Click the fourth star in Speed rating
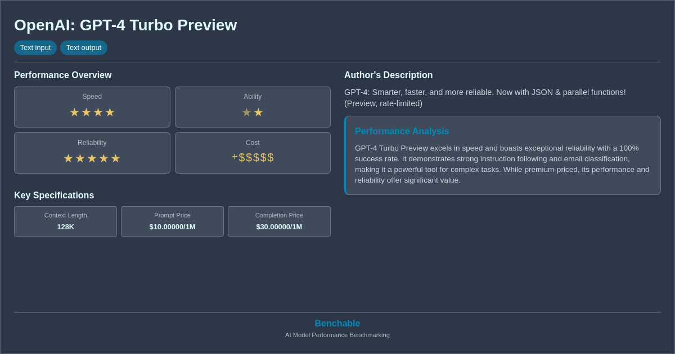Screen dimensions: 675x354 110,112
